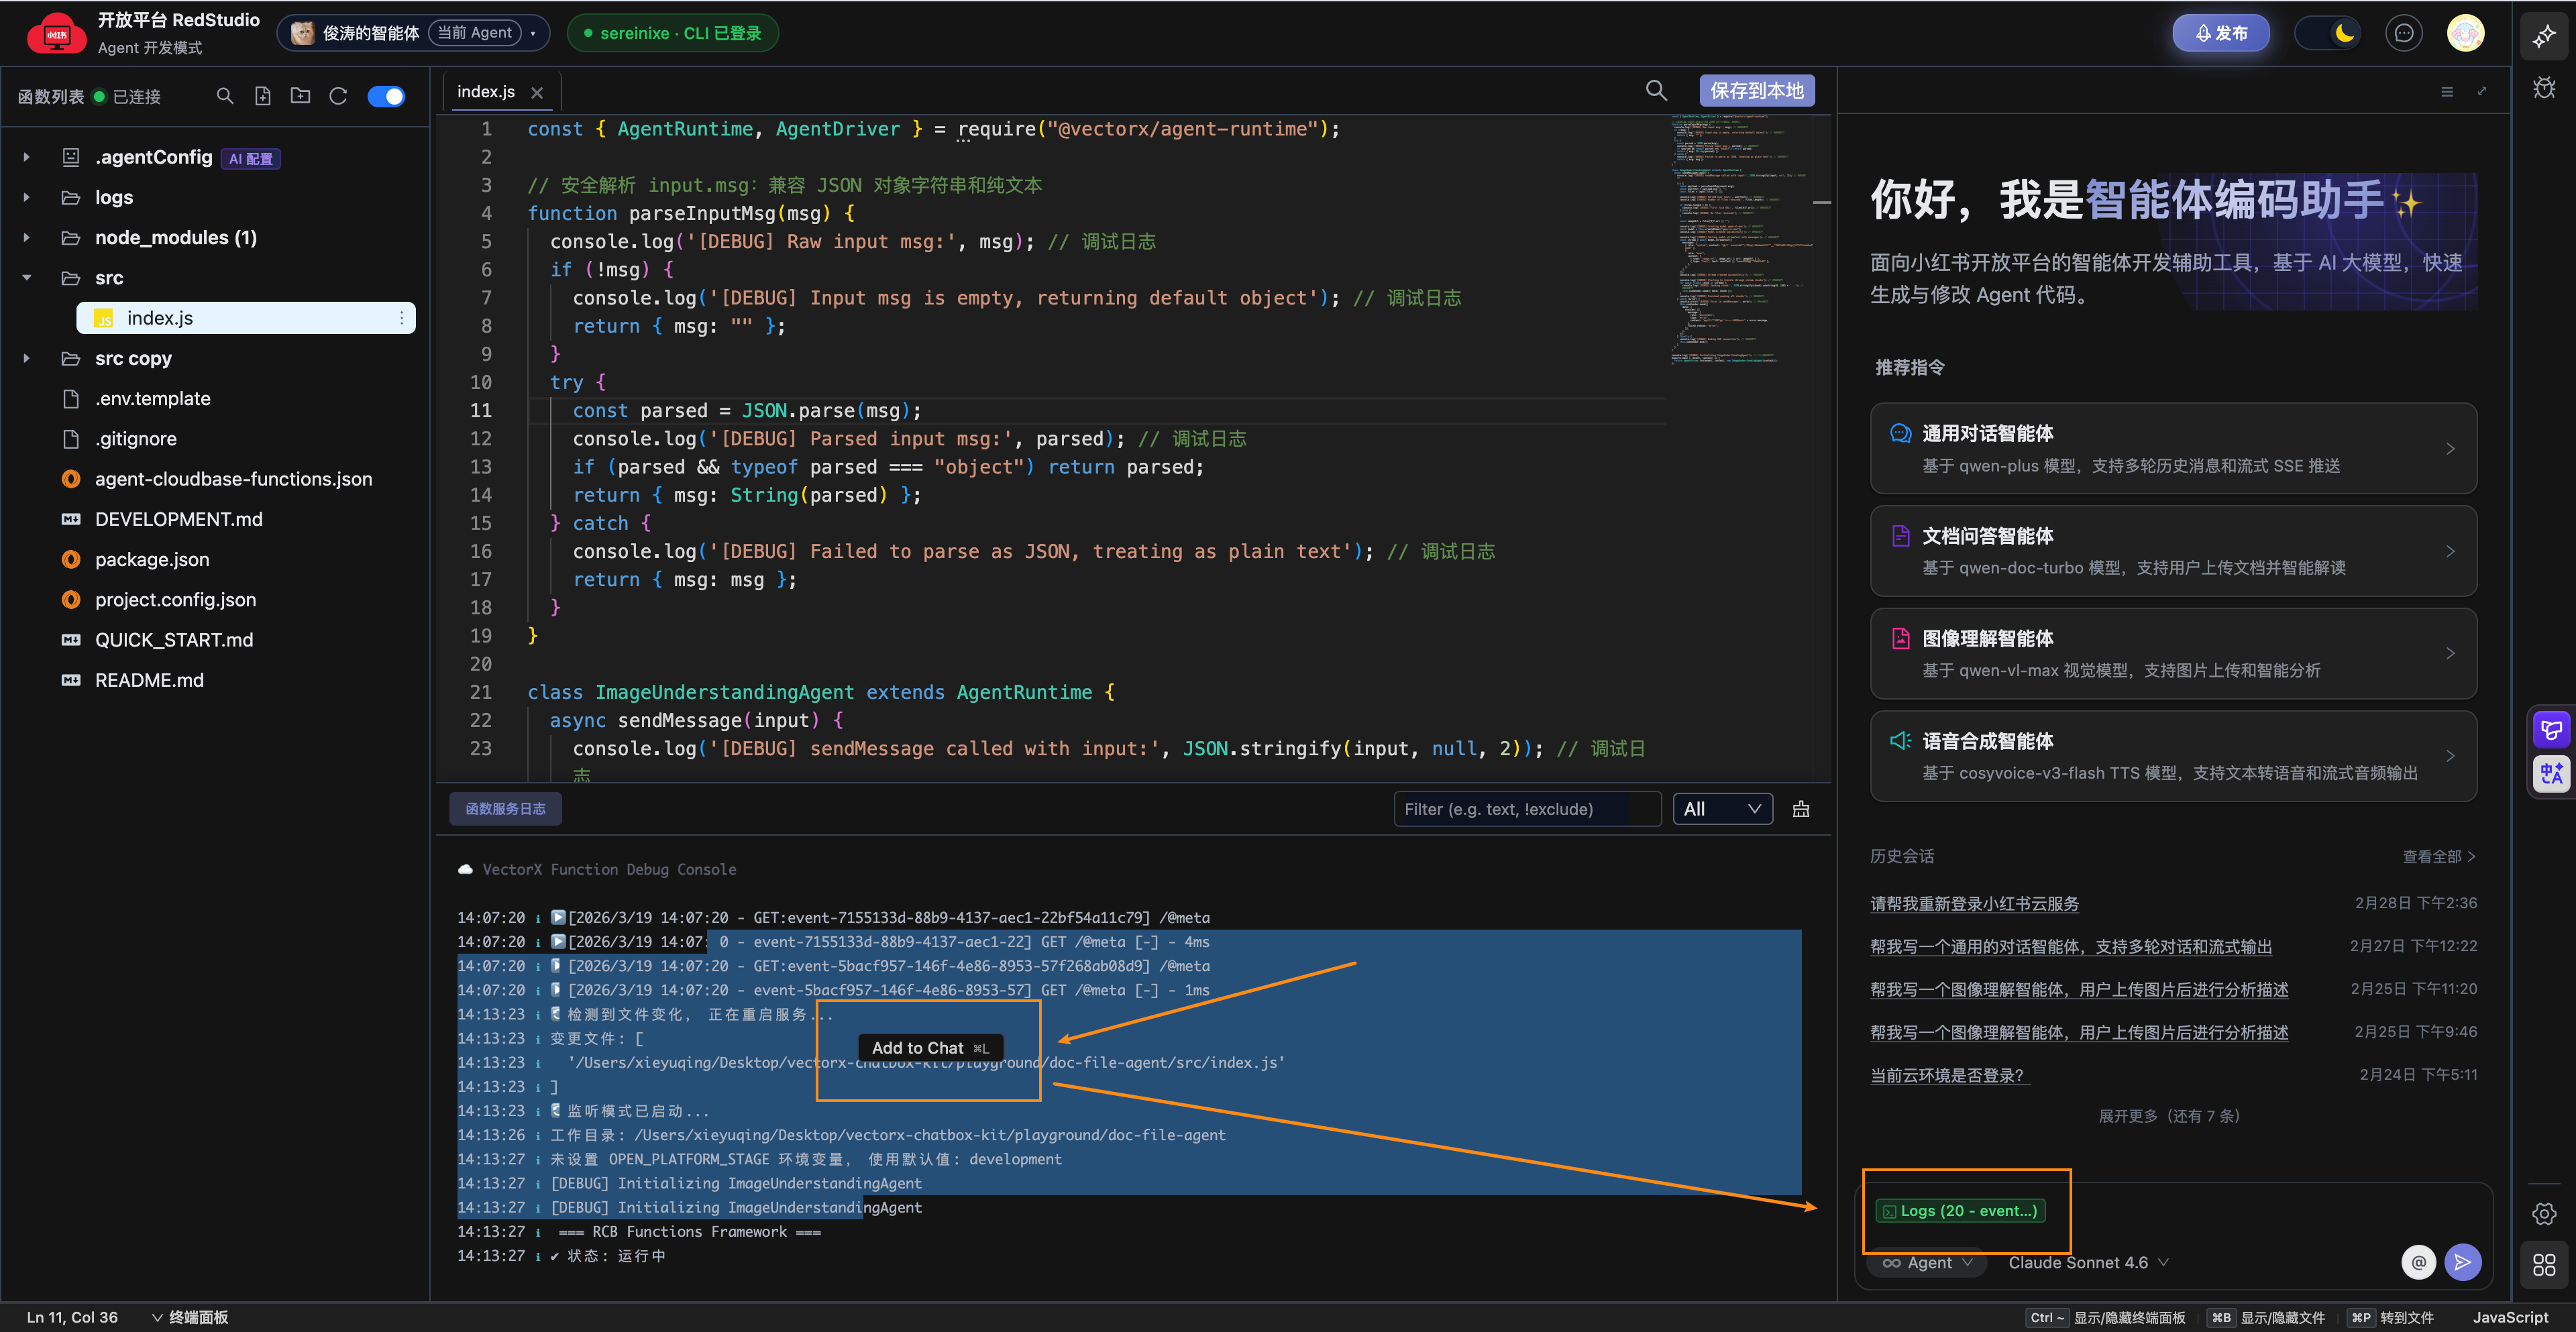Click the search icon in function list header
2576x1332 pixels.
[x=225, y=96]
